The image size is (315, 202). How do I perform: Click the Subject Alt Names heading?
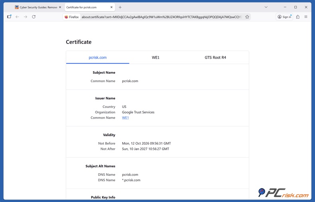pyautogui.click(x=100, y=166)
